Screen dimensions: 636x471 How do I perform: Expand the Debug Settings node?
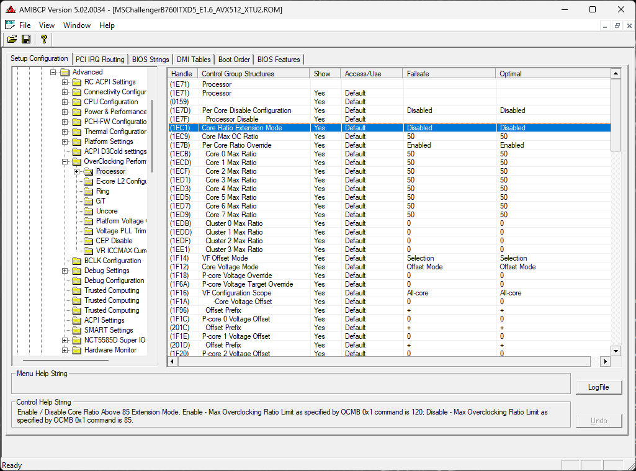[65, 271]
